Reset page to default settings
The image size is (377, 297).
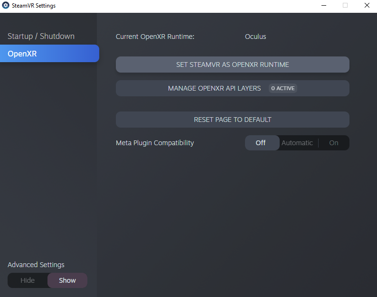(232, 120)
